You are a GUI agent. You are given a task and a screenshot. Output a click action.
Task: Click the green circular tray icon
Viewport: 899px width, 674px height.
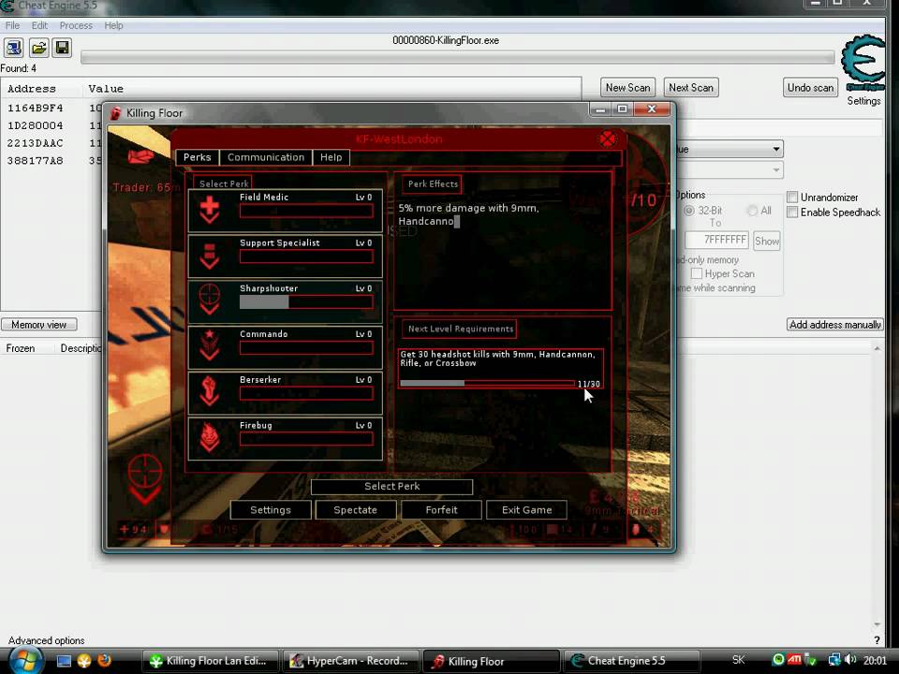[778, 660]
